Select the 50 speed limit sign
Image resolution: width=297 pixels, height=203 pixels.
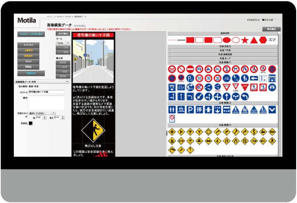pos(199,78)
